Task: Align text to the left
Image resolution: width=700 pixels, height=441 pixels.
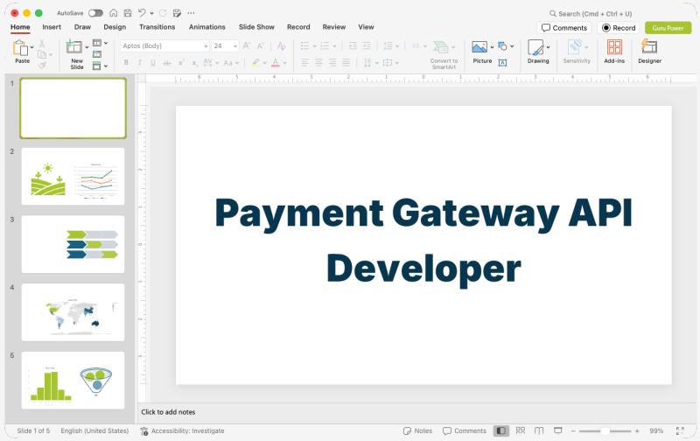Action: [x=304, y=62]
